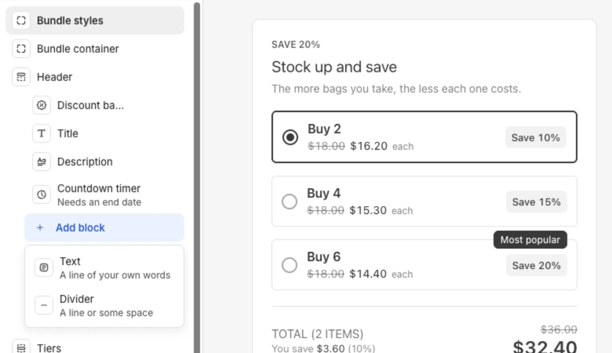Click the TOTAL (2 ITEMS) label
This screenshot has width=612, height=353.
pos(317,334)
